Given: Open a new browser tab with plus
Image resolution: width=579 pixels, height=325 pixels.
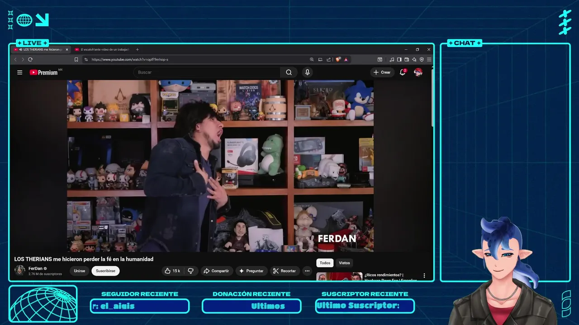Looking at the screenshot, I should [138, 50].
